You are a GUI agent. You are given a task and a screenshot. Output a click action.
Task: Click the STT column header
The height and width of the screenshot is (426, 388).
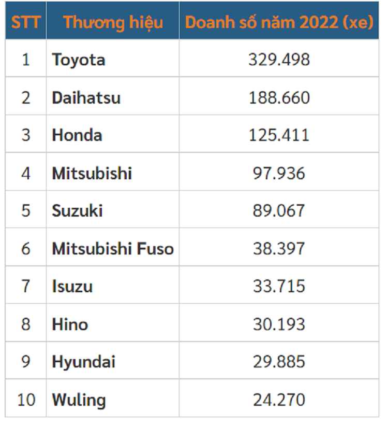[x=26, y=22]
